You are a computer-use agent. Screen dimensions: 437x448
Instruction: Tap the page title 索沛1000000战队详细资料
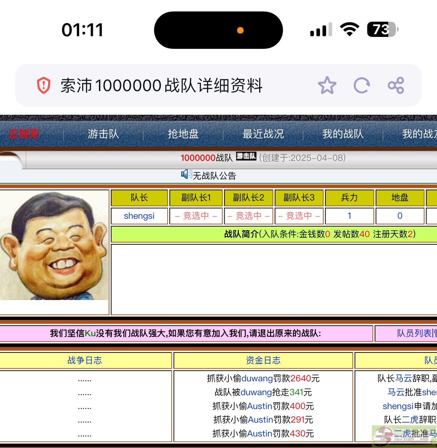tap(162, 85)
